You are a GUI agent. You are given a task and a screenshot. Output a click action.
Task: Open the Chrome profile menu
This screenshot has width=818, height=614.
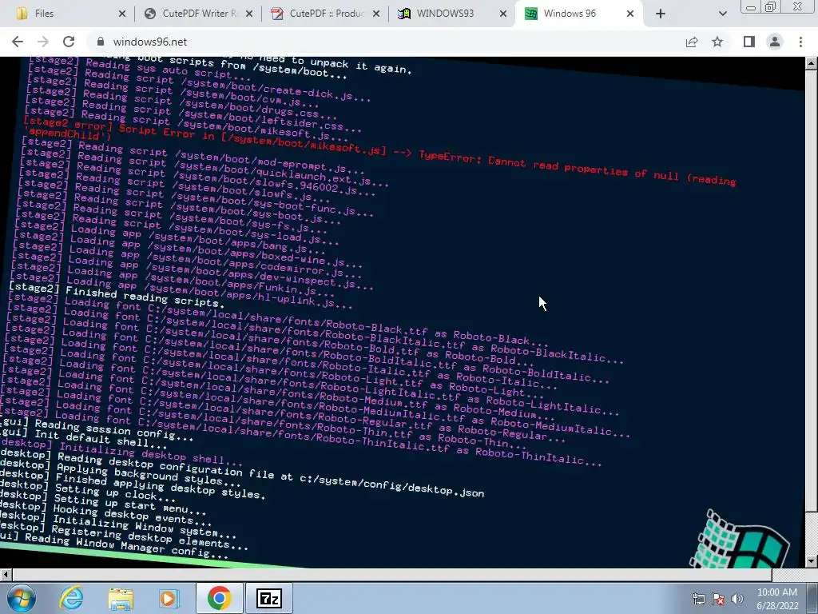pos(775,42)
